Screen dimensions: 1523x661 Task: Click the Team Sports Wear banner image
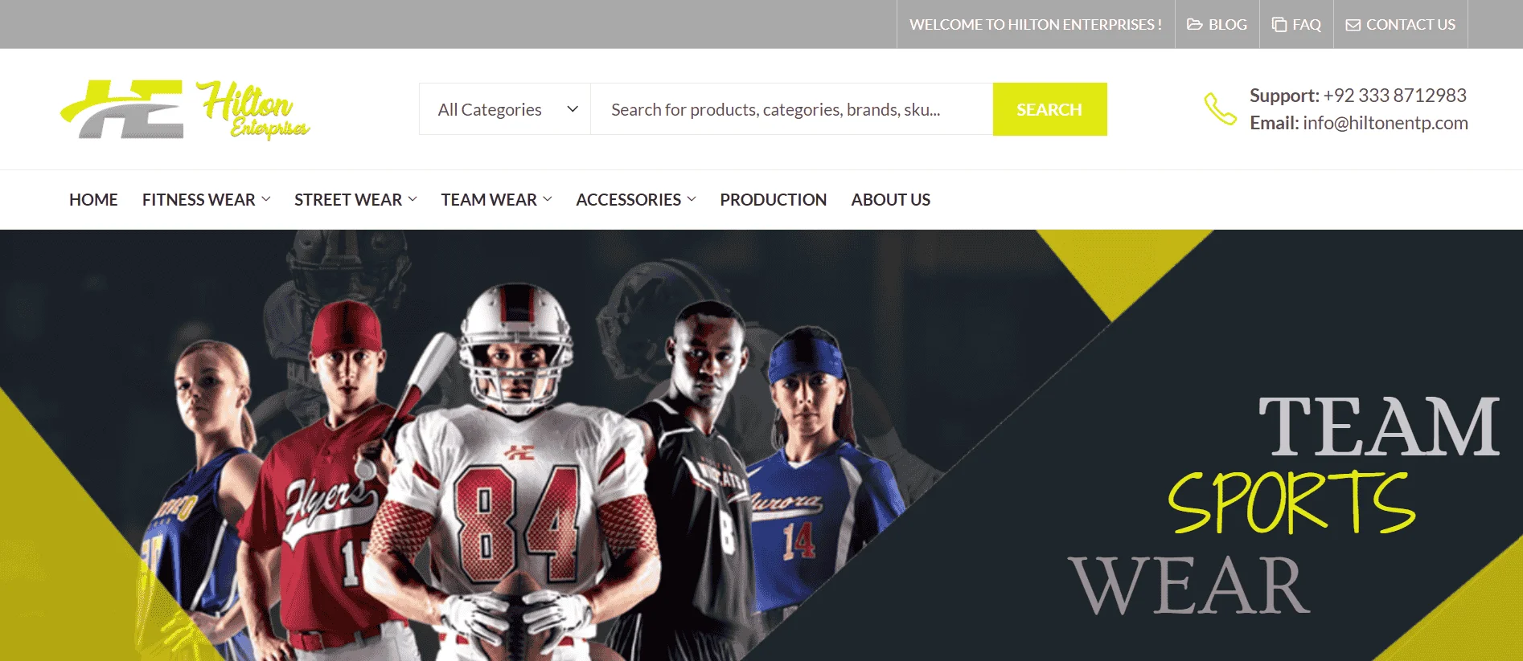pos(761,446)
